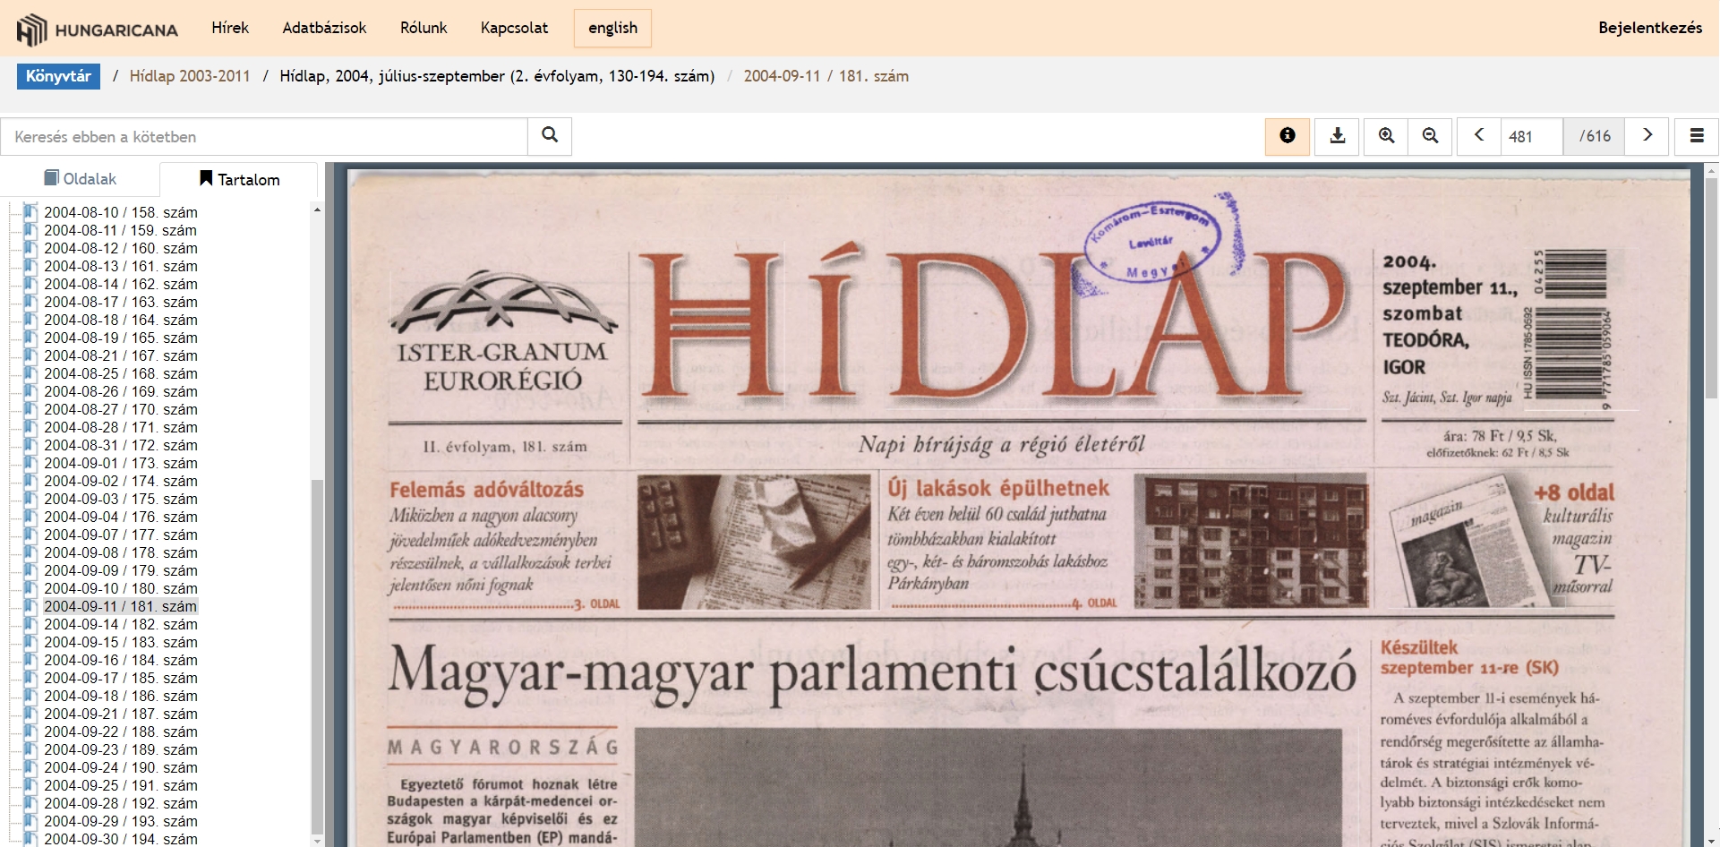Screen dimensions: 1720x847
Task: Click the Könyvtár breadcrumb button
Action: (58, 76)
